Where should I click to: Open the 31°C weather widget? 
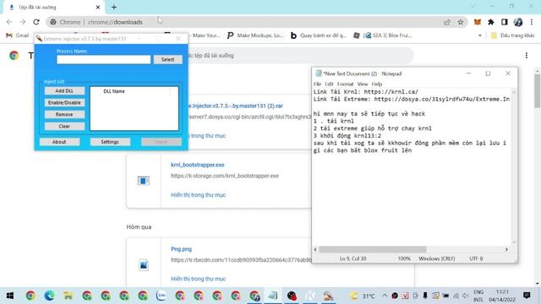[x=363, y=296]
